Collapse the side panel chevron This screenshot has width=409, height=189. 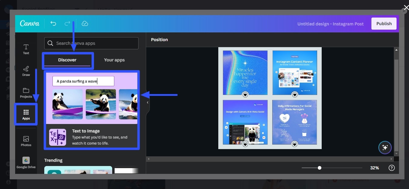(x=147, y=102)
